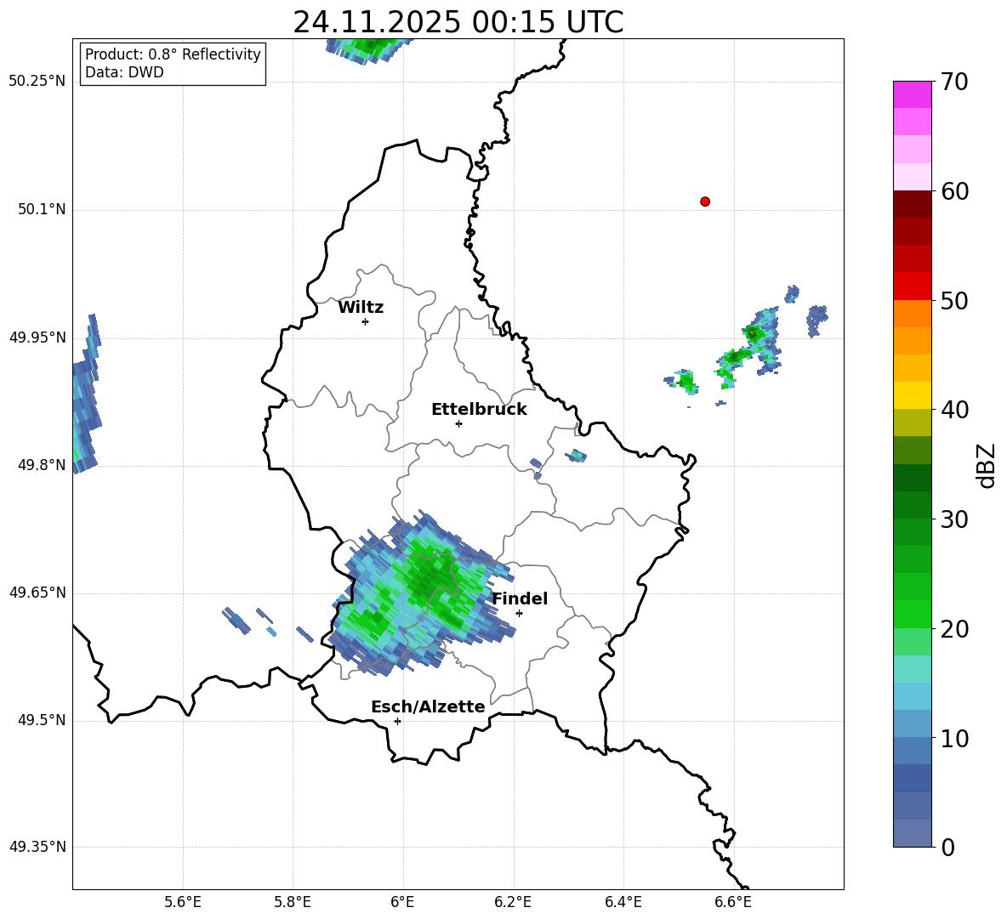Click the 'Data: DWD' legend text
Image resolution: width=1007 pixels, height=919 pixels.
point(124,72)
